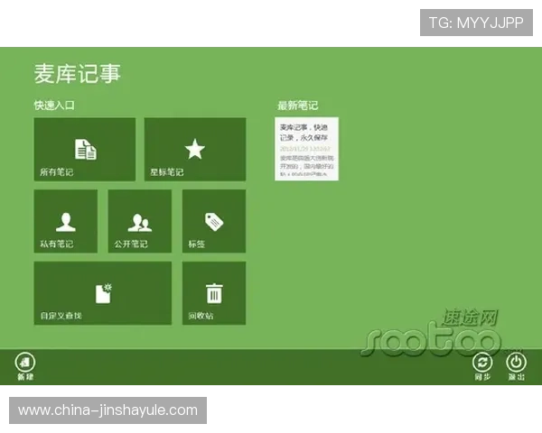The height and width of the screenshot is (433, 542).
Task: Open the latest note thumbnail card
Action: tap(306, 149)
